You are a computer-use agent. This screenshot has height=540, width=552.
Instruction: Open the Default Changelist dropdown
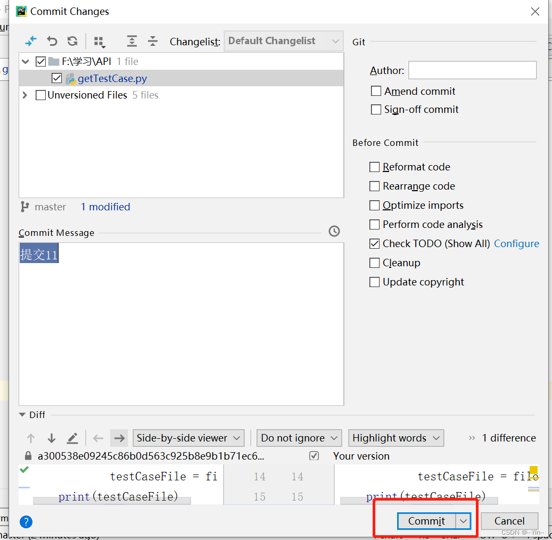tap(283, 41)
